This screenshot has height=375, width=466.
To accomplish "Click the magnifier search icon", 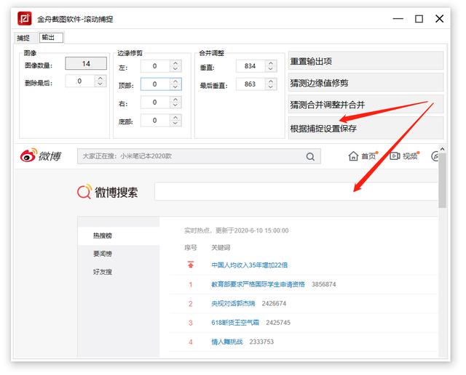I will pos(310,156).
